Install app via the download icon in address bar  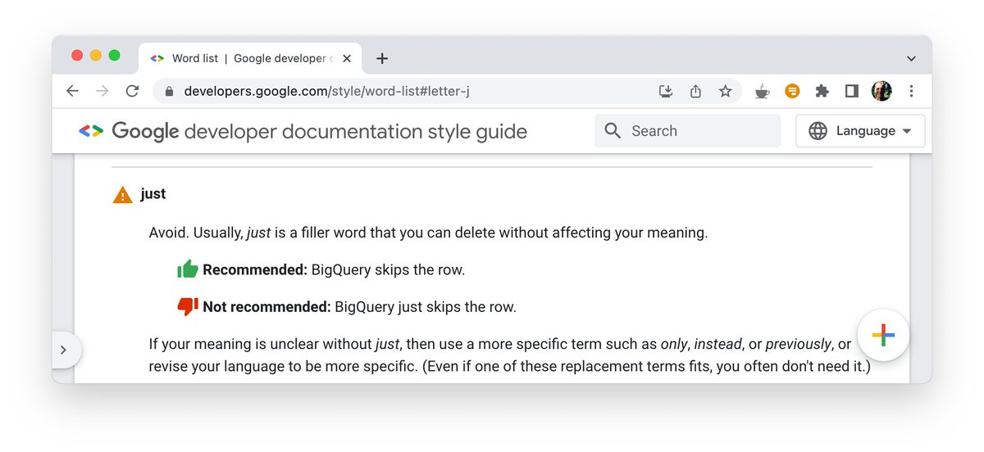click(x=666, y=91)
